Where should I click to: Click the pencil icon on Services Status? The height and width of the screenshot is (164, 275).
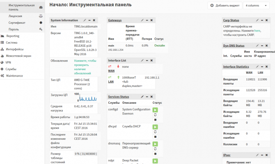(x=142, y=96)
